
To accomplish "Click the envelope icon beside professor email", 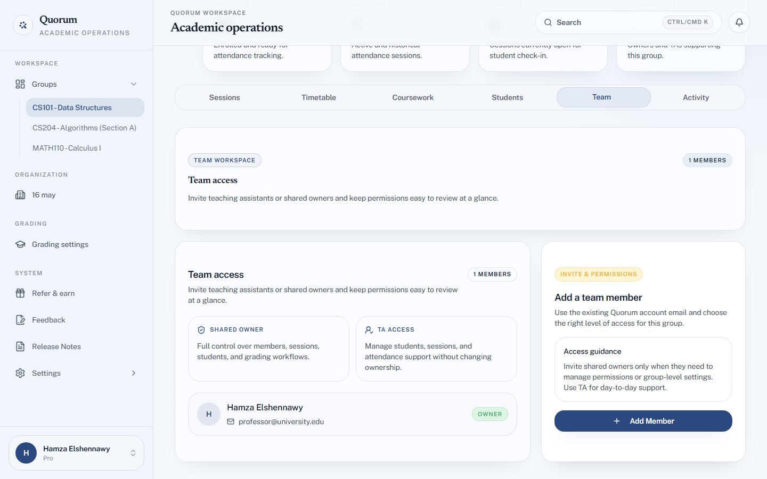I will tap(231, 422).
